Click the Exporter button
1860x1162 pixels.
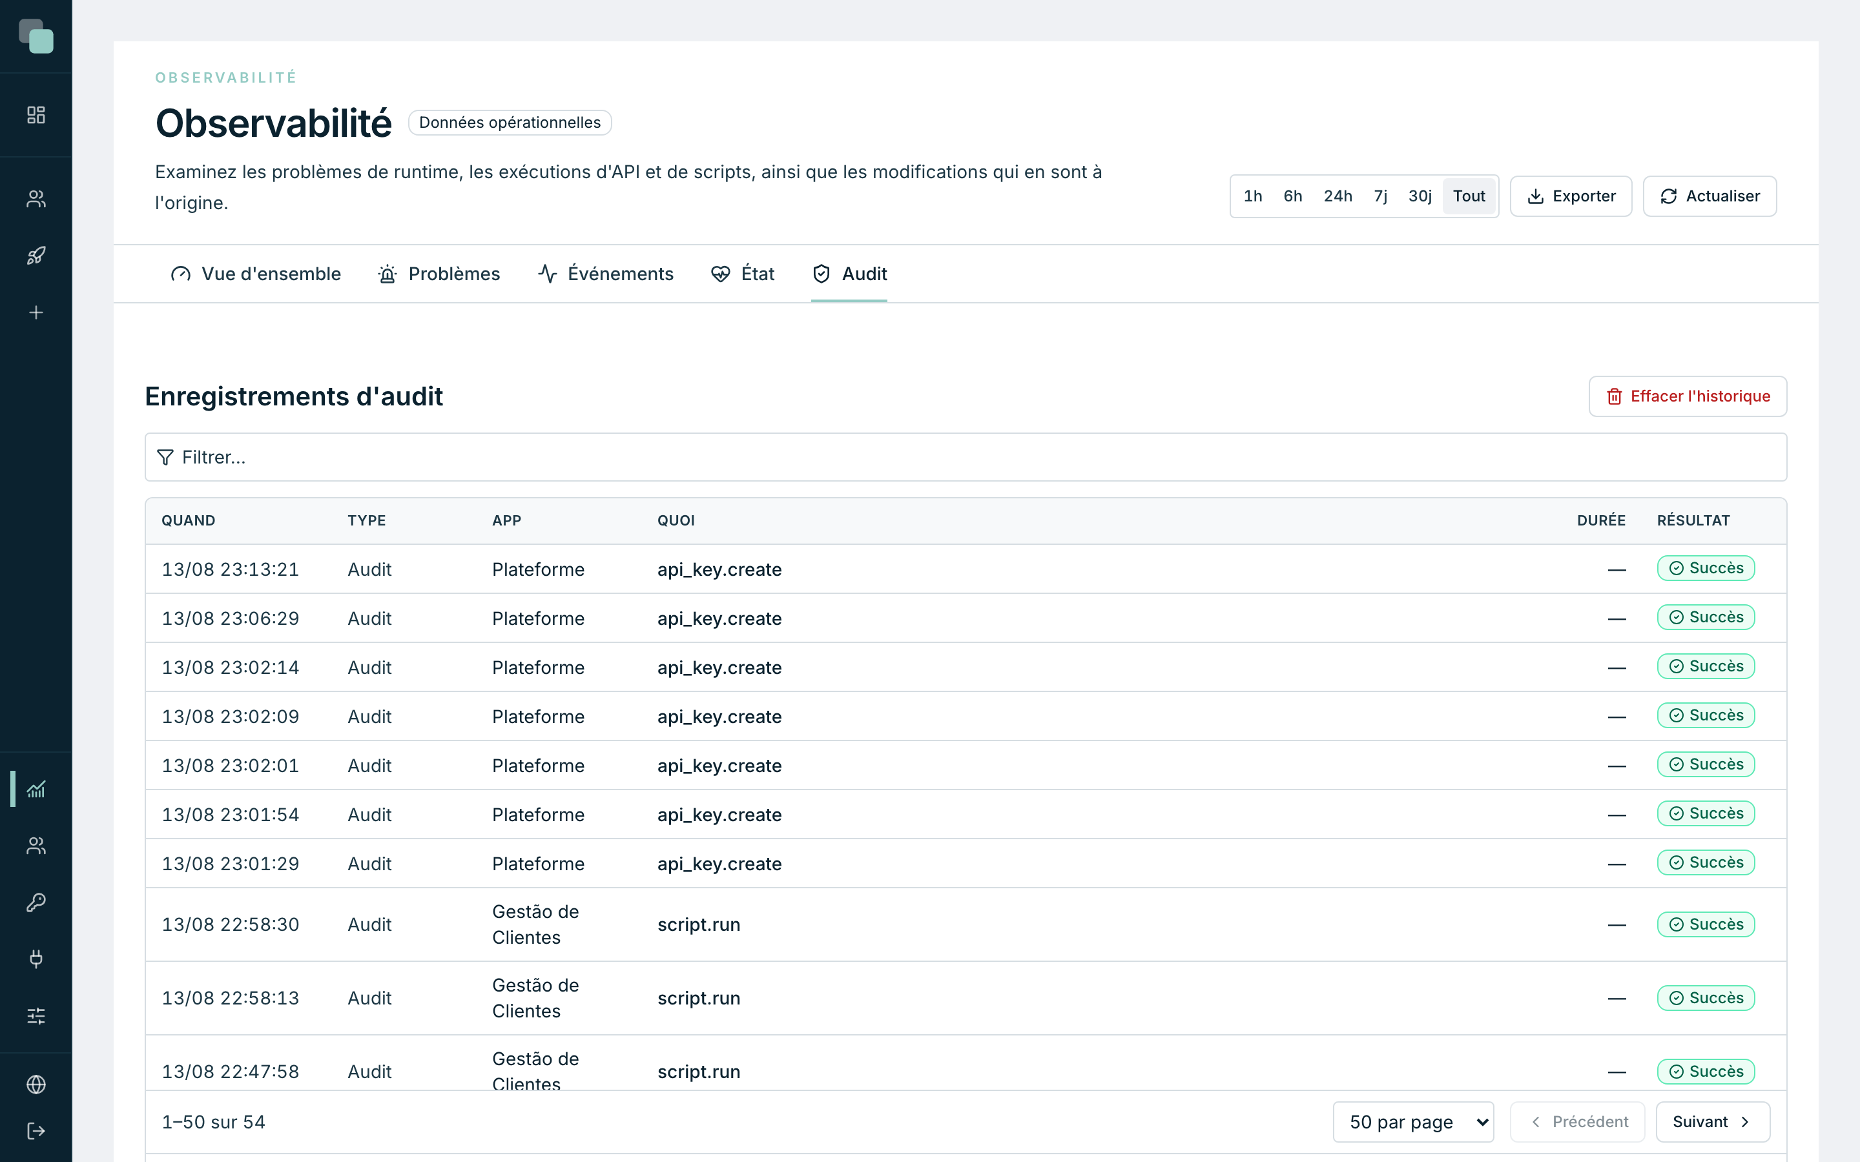pos(1571,197)
